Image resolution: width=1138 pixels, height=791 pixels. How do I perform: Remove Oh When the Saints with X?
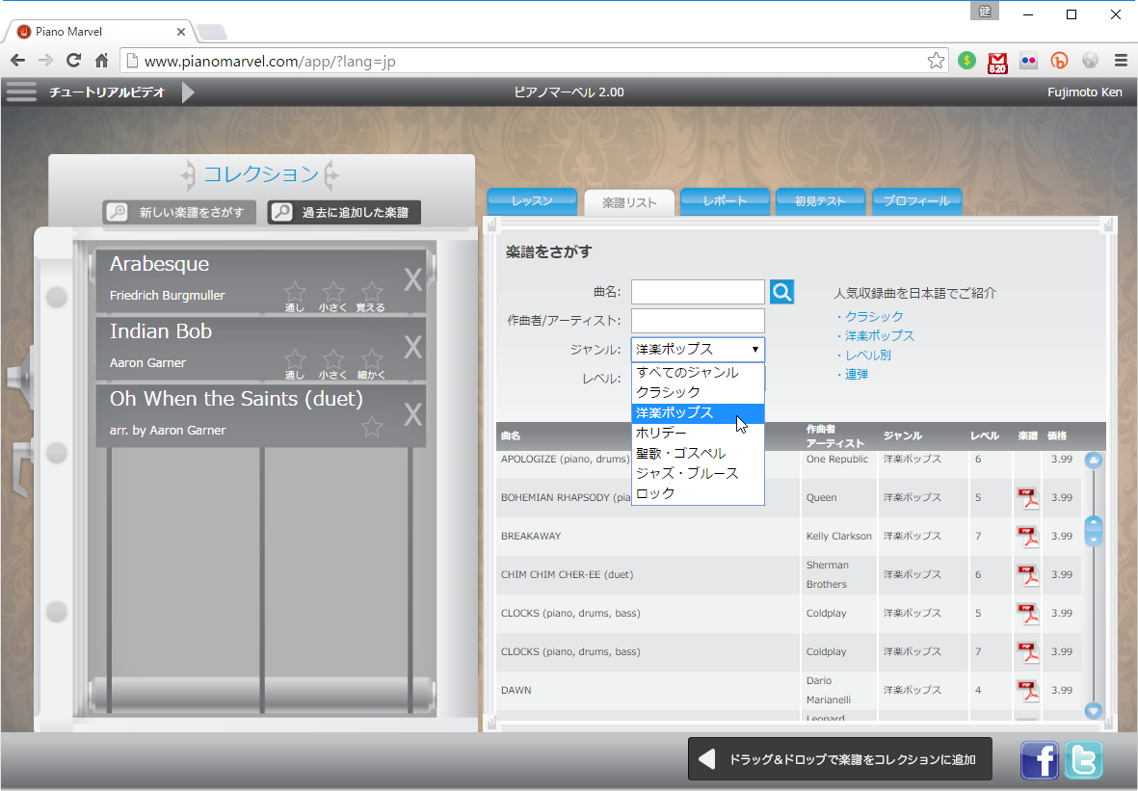[413, 414]
